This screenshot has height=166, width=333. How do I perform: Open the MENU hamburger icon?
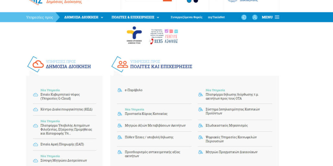277,17
